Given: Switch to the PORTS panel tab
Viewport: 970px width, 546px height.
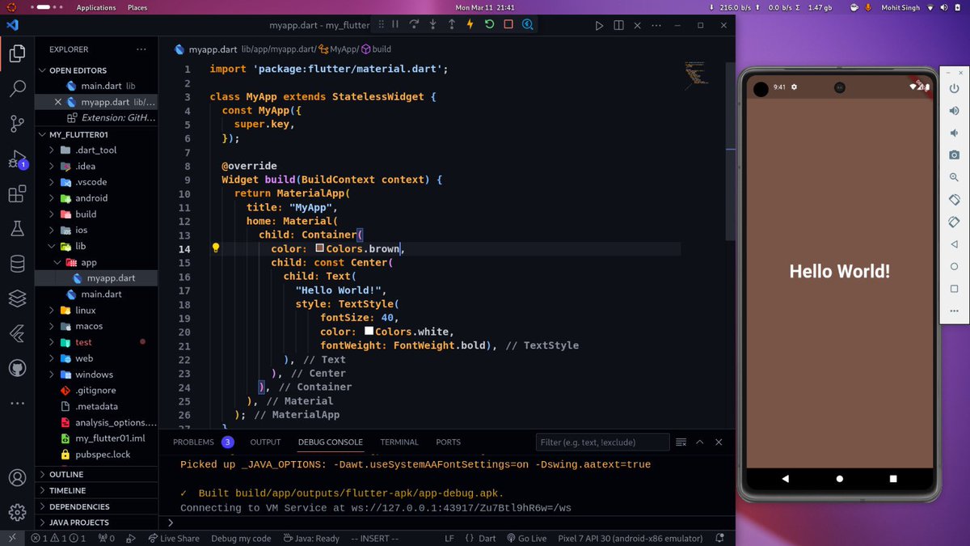Looking at the screenshot, I should tap(448, 442).
